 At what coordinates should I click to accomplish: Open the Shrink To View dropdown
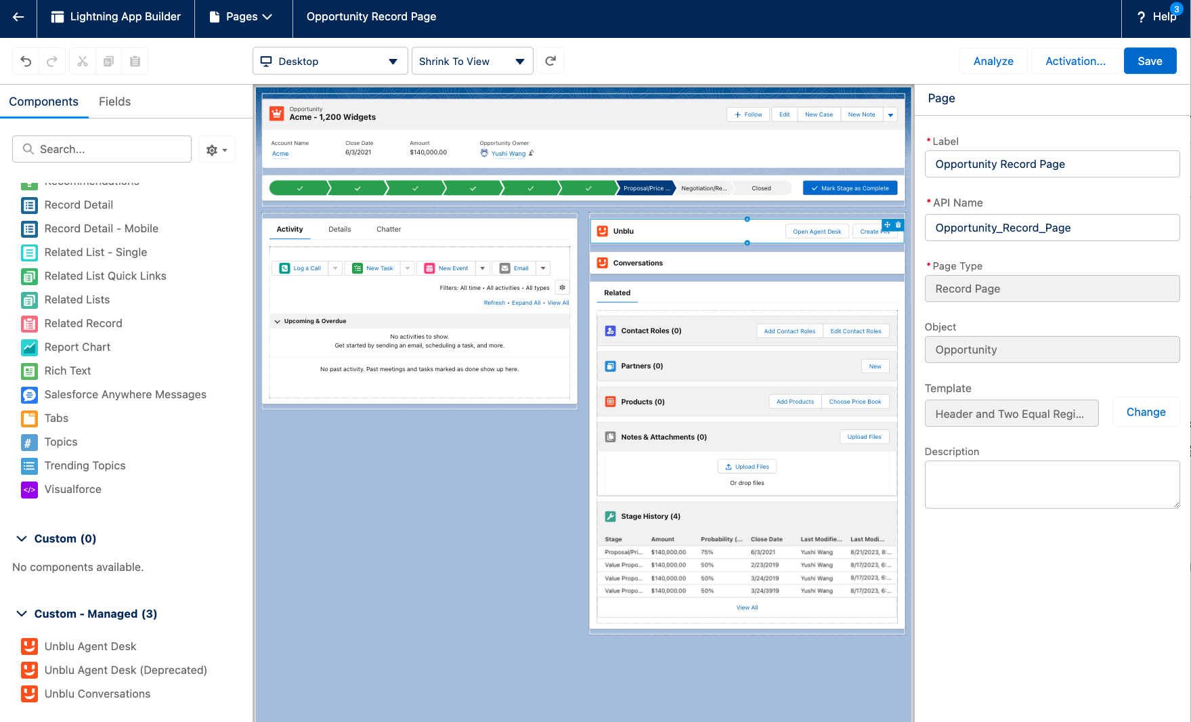(x=472, y=61)
